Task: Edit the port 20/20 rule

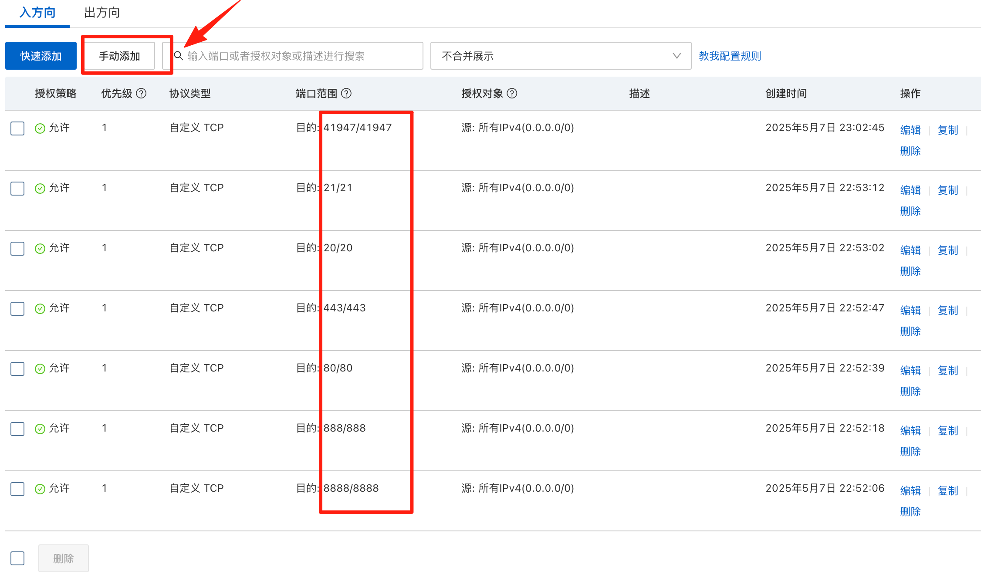Action: [x=910, y=250]
